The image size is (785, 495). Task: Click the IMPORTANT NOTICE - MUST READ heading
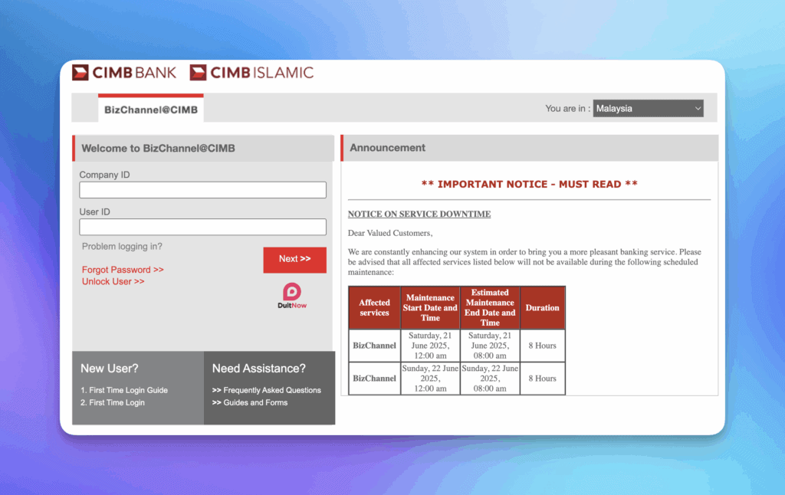click(x=529, y=184)
